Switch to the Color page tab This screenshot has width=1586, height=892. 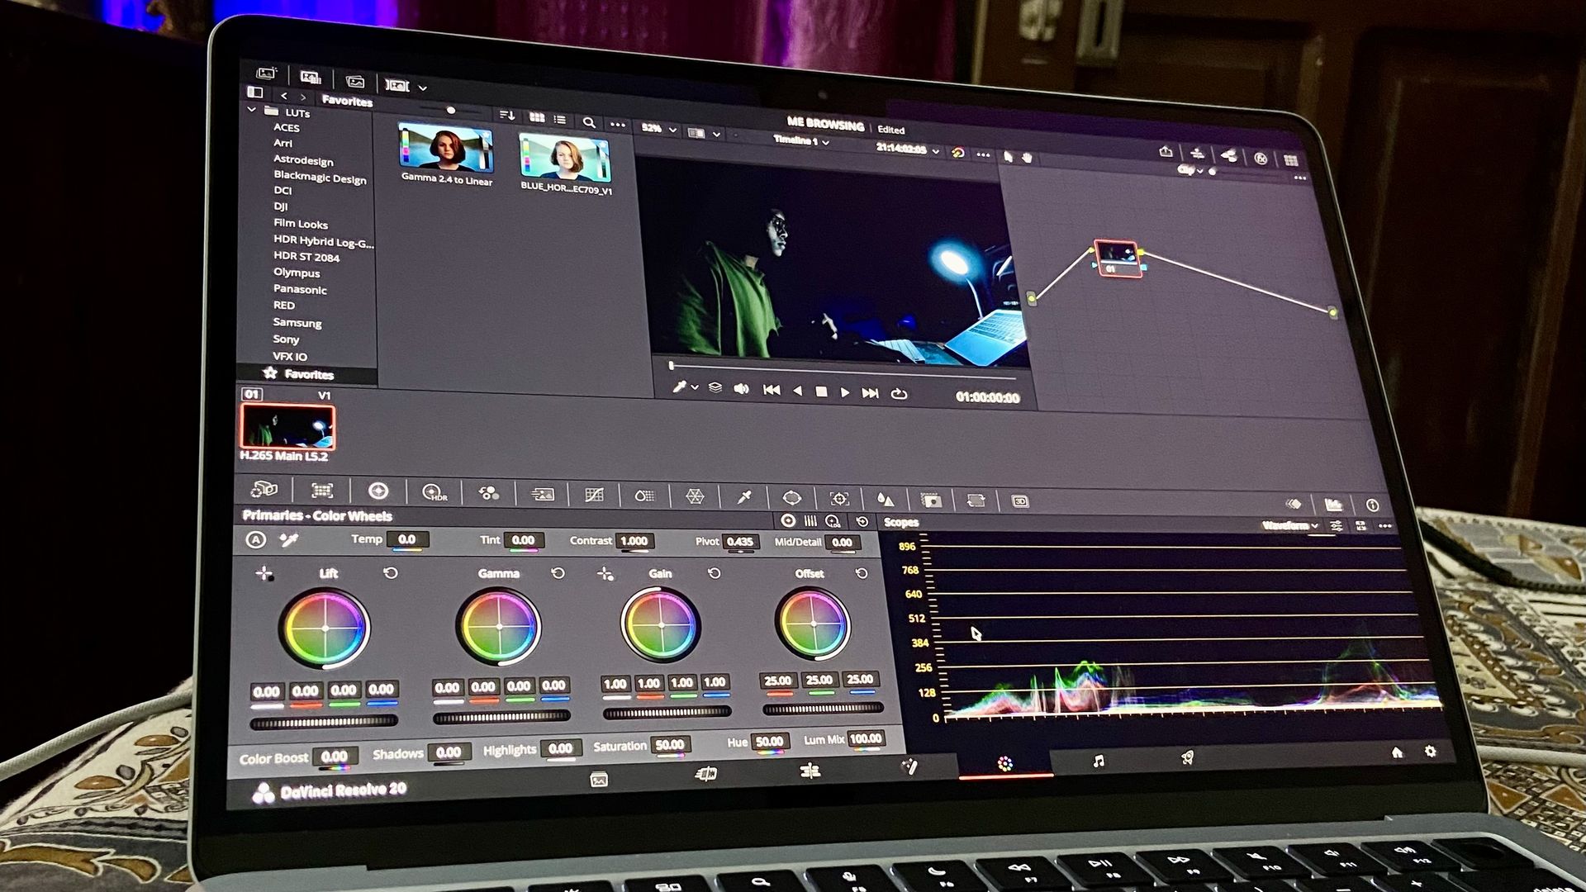(1004, 764)
